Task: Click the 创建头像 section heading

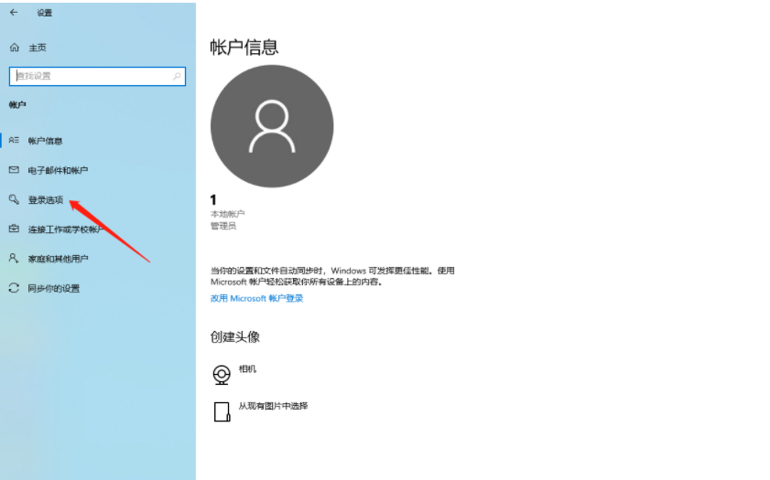Action: click(234, 336)
